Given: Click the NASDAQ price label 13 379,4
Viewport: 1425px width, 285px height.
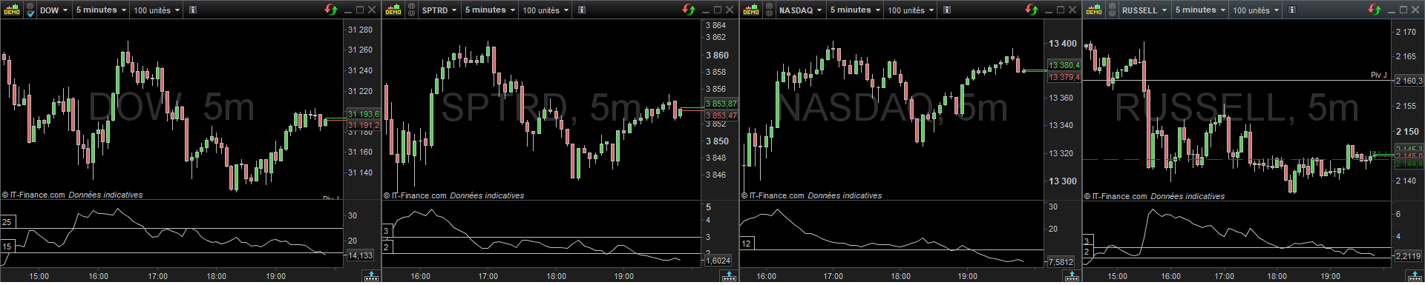Looking at the screenshot, I should tap(1064, 76).
